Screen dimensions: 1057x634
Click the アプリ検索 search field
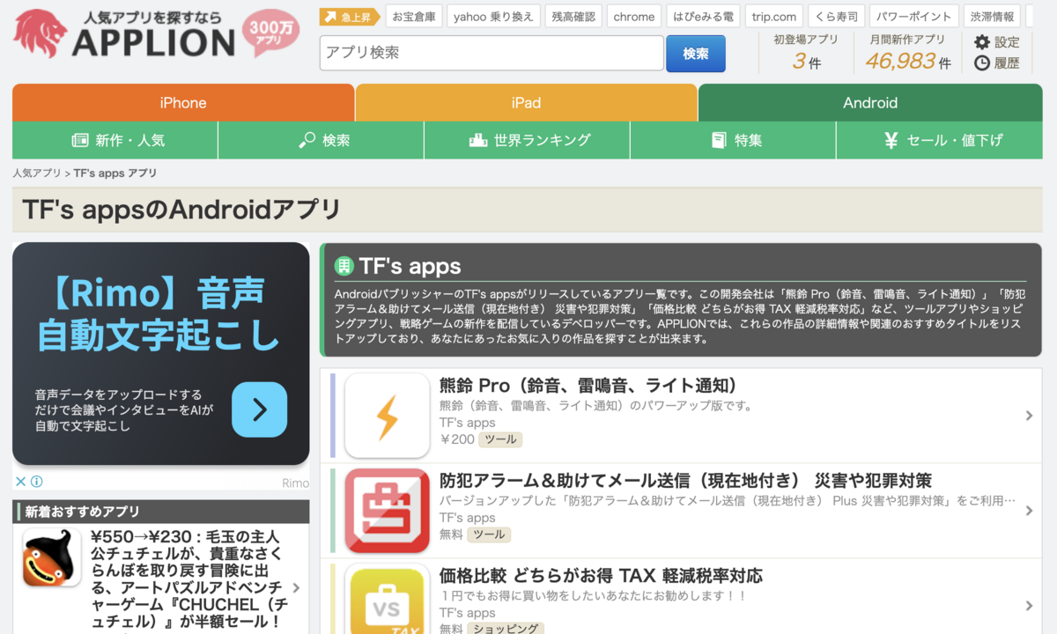(x=492, y=53)
